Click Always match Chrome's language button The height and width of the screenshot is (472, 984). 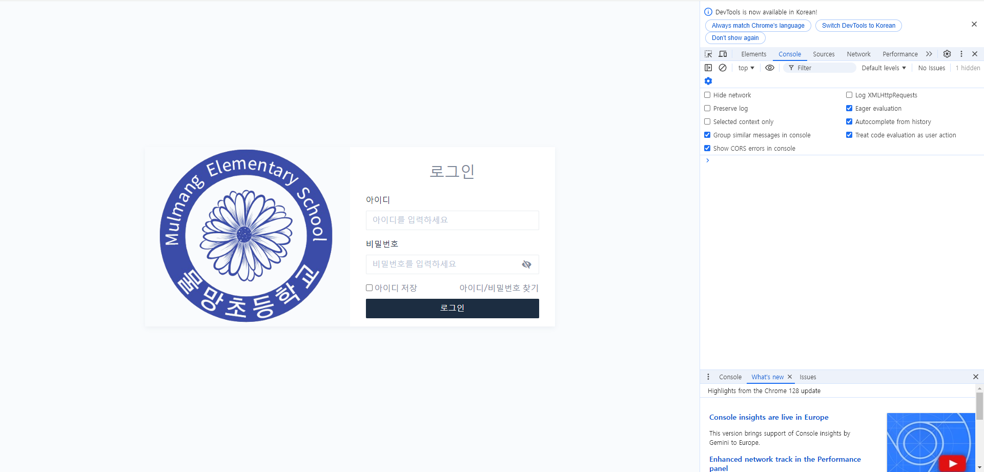758,26
